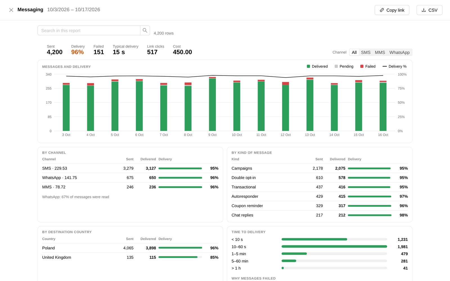Select the All channel filter
450x281 pixels.
tap(354, 52)
